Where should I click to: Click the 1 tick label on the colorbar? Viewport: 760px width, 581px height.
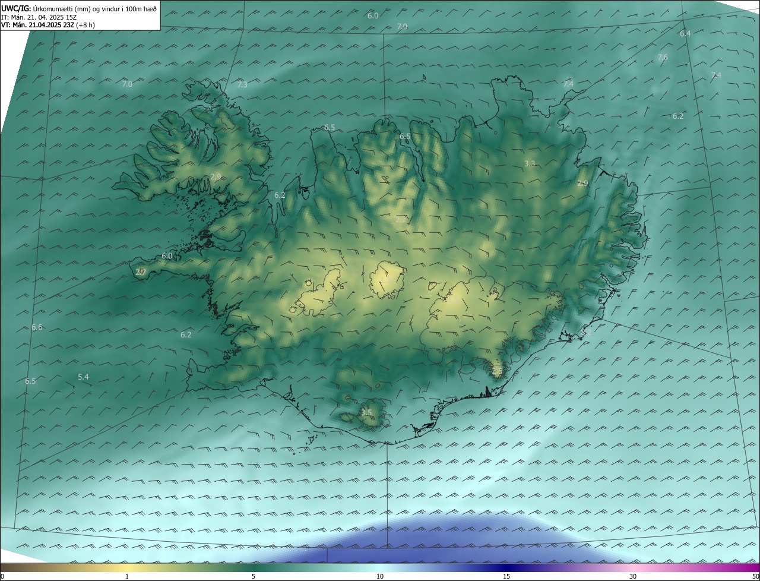(x=127, y=577)
